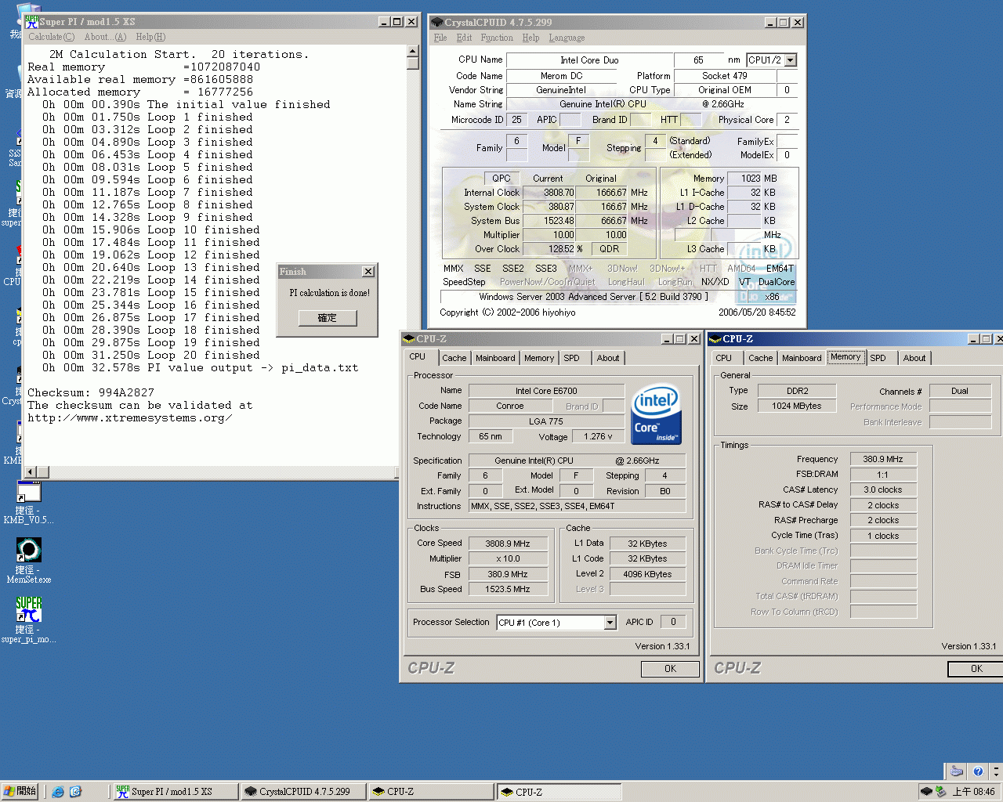Click Super PI horizontal scrollbar left arrow
Image resolution: width=1003 pixels, height=802 pixels.
coord(31,471)
